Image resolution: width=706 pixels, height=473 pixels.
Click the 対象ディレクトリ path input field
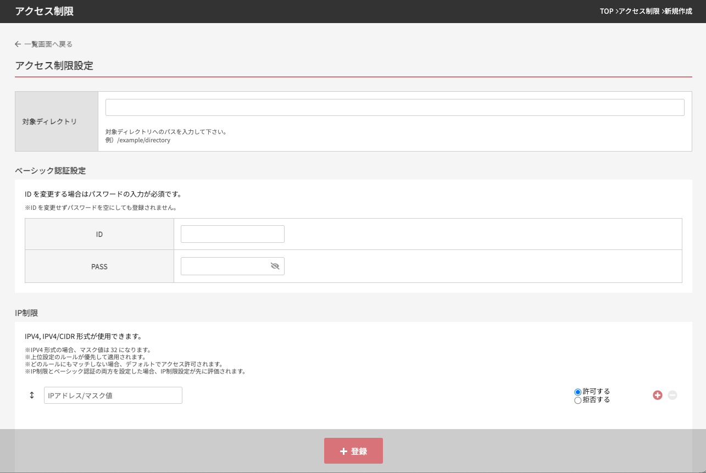coord(394,108)
